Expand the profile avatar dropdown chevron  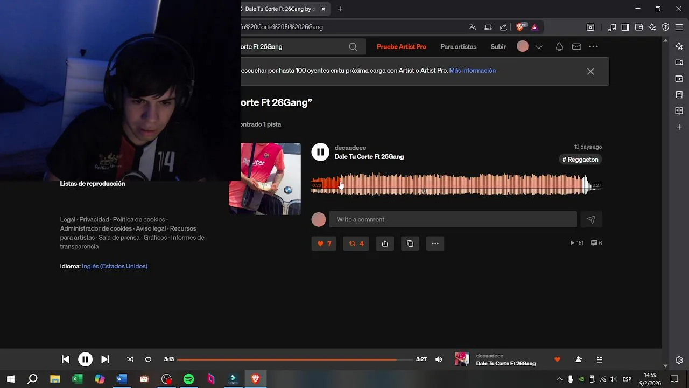click(539, 47)
